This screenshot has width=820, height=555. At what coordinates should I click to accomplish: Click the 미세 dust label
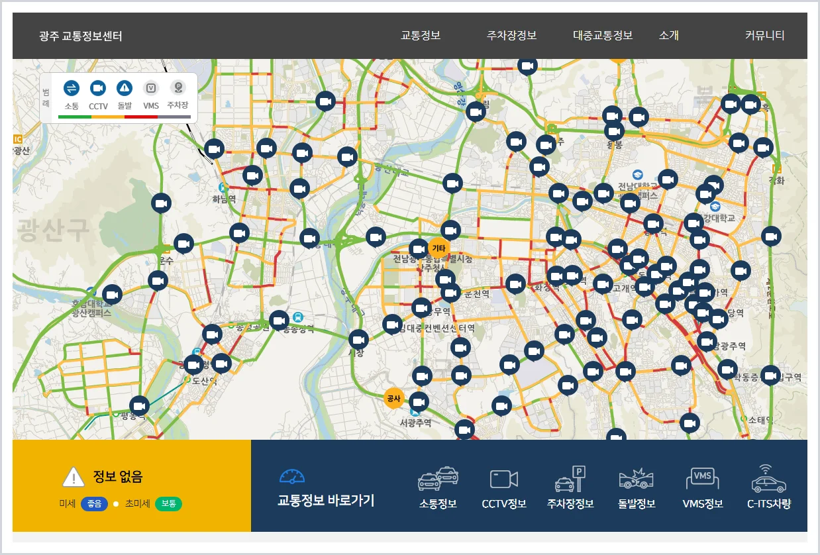pyautogui.click(x=67, y=504)
